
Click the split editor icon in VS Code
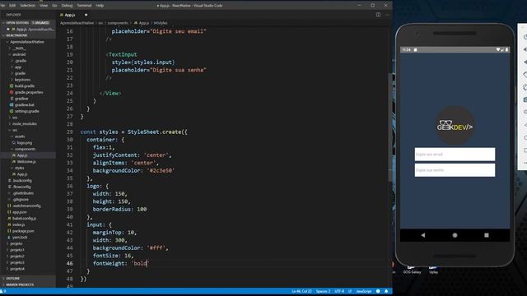click(x=378, y=15)
